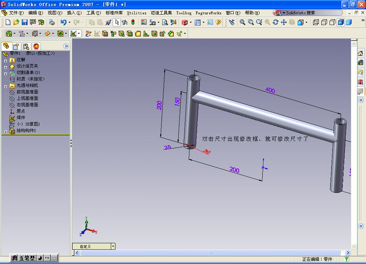Open the Undo history dropdown arrow
This screenshot has height=264, width=366.
point(70,23)
